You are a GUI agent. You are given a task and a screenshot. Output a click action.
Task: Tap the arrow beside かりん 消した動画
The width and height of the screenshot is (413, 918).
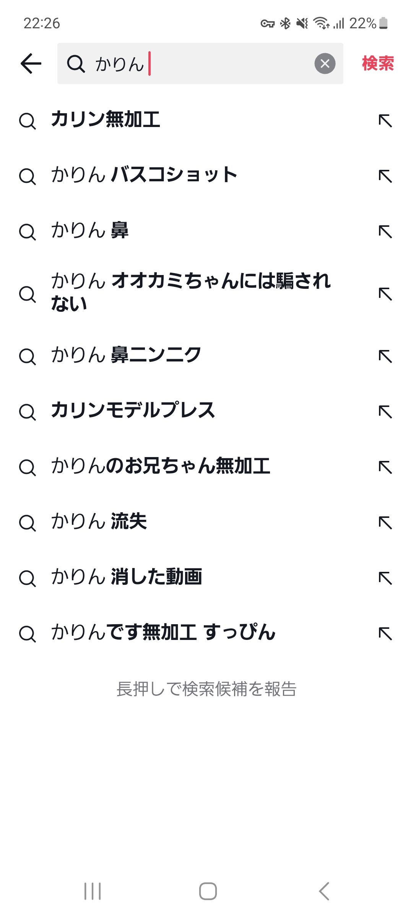coord(385,578)
